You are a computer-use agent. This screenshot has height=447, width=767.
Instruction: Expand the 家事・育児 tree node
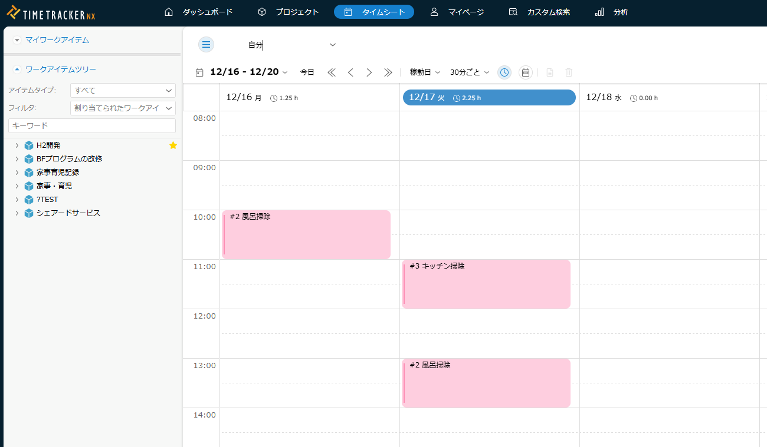tap(17, 186)
